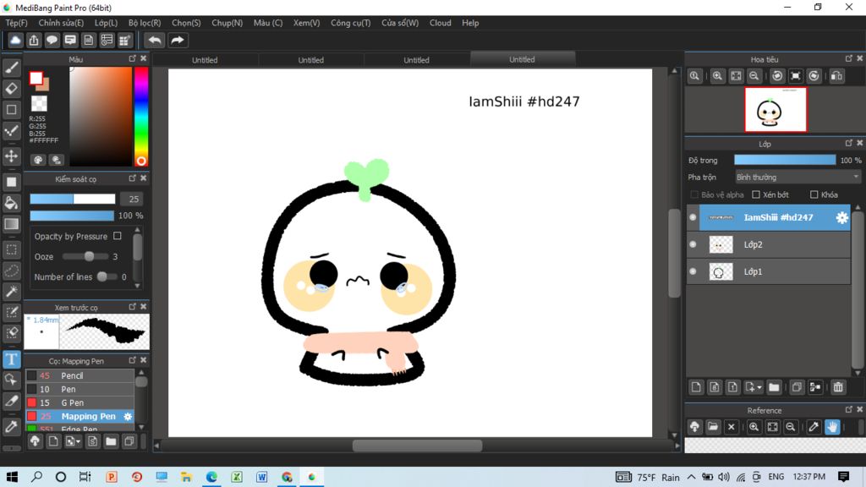Open the Pha trộn blending dropdown
866x487 pixels.
[x=797, y=178]
